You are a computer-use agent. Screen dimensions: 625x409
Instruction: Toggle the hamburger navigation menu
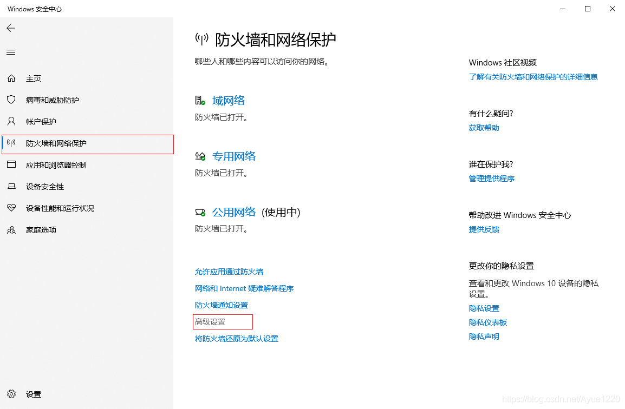11,52
